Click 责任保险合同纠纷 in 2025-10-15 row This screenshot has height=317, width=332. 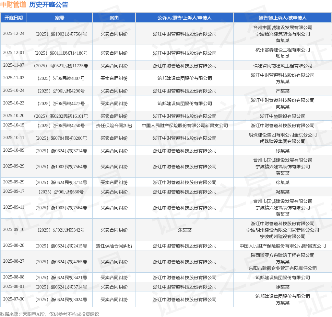(x=114, y=126)
